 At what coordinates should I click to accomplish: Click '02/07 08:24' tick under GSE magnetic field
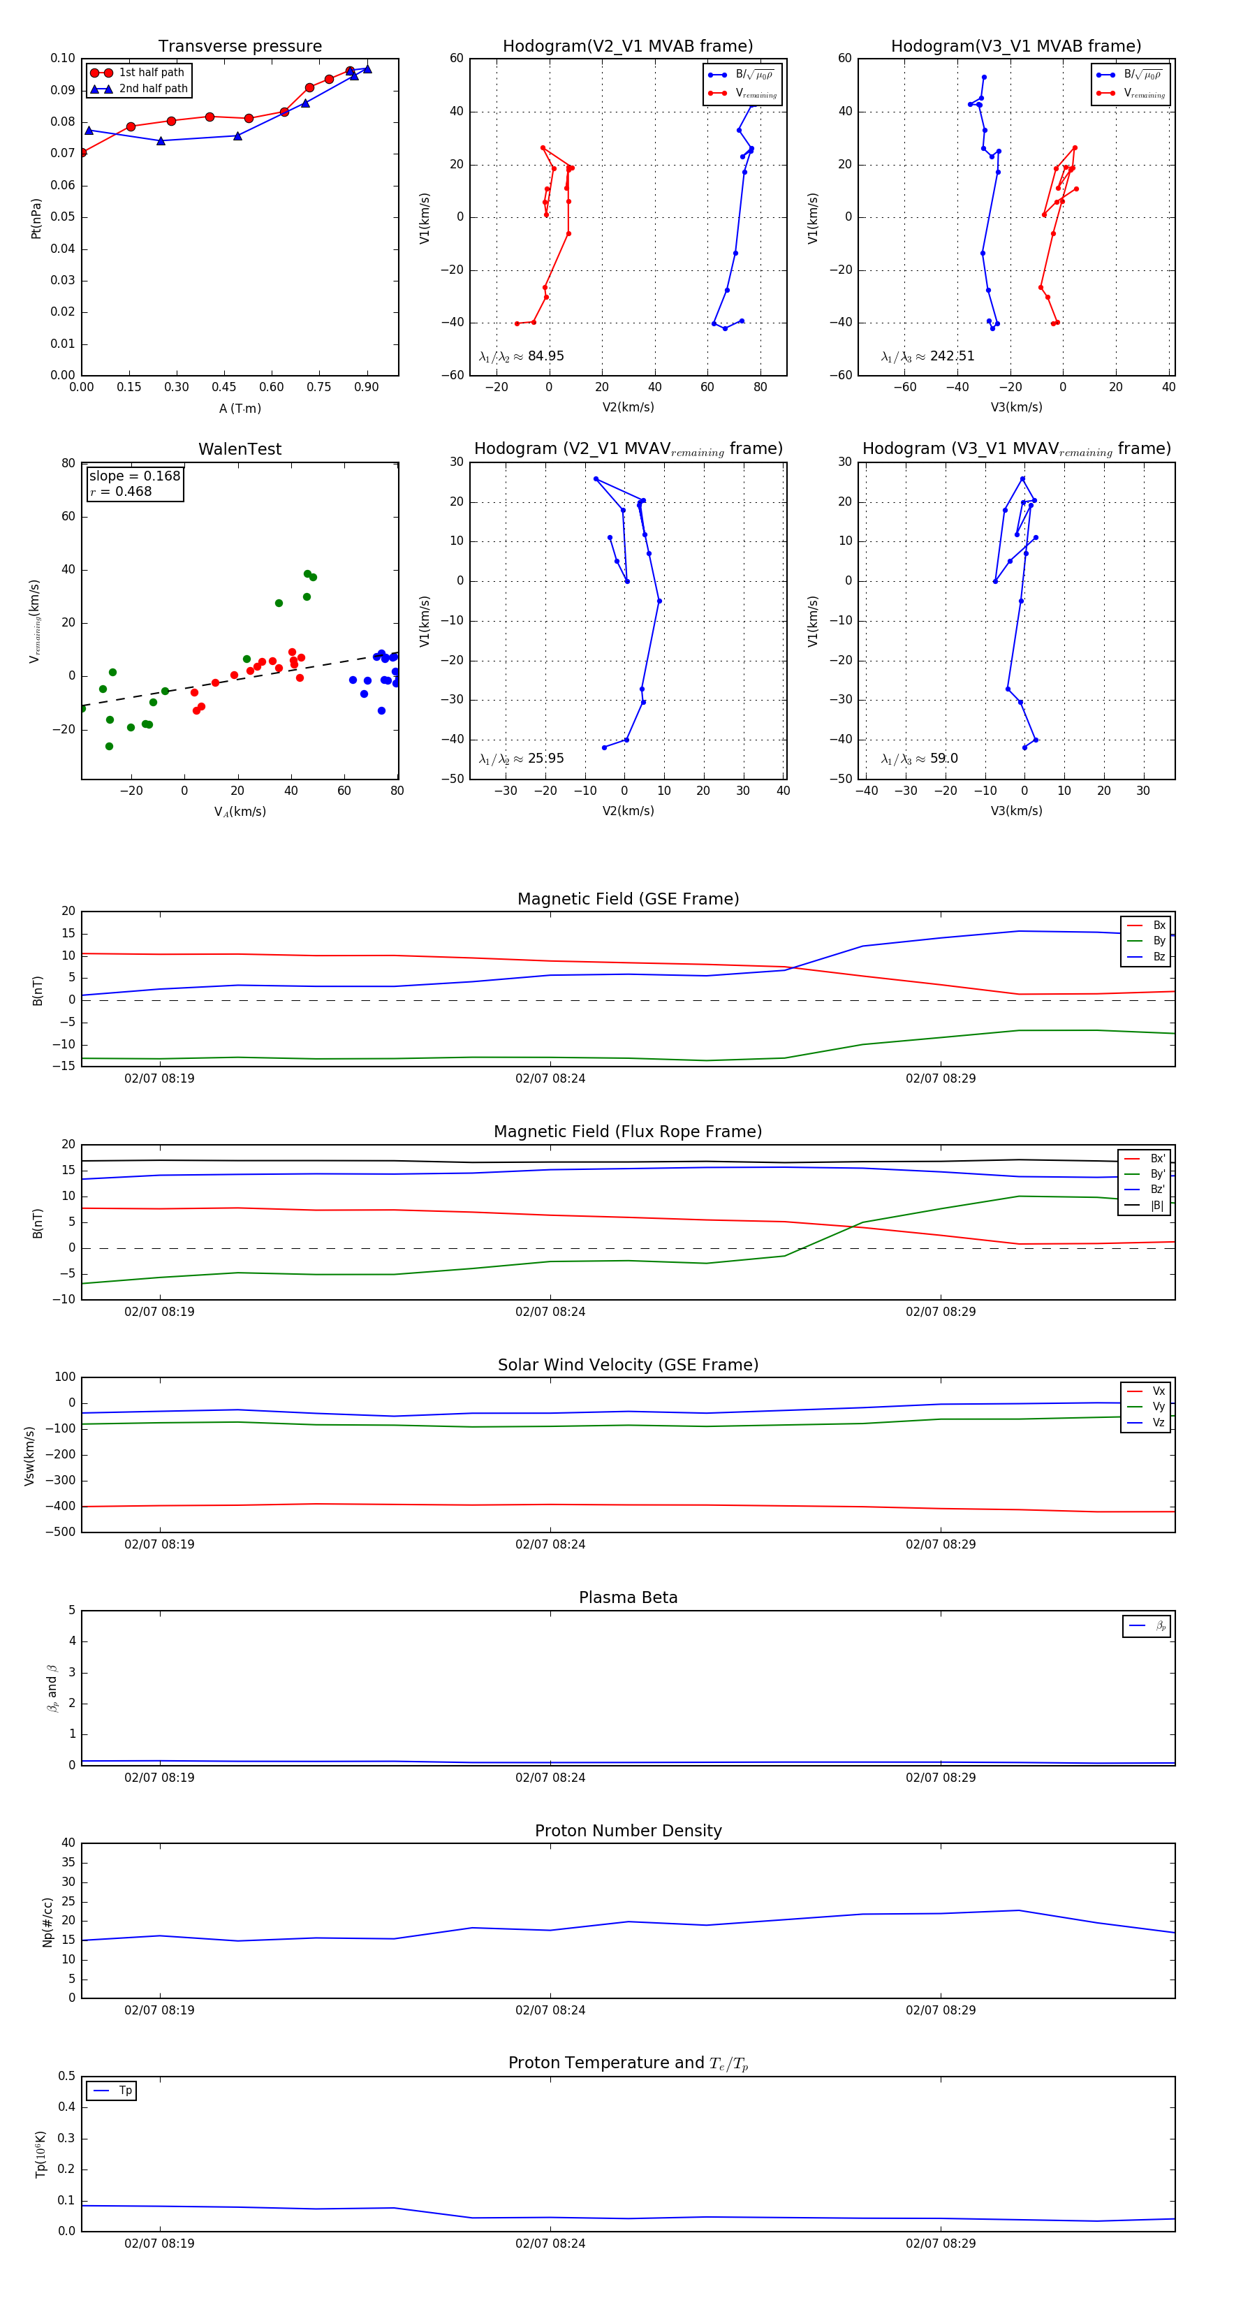click(x=550, y=1078)
